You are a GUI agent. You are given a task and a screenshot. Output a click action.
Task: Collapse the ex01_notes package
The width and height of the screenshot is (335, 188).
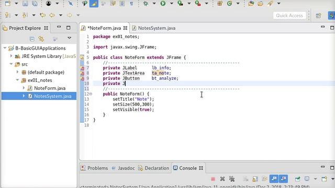pyautogui.click(x=17, y=80)
